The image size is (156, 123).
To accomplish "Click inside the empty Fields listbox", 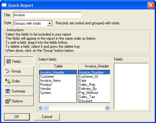I will pyautogui.click(x=131, y=86).
